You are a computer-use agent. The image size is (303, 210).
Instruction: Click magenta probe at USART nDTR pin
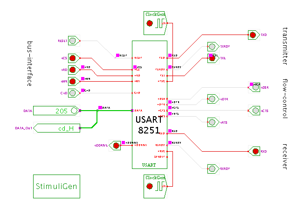[x=170, y=102]
